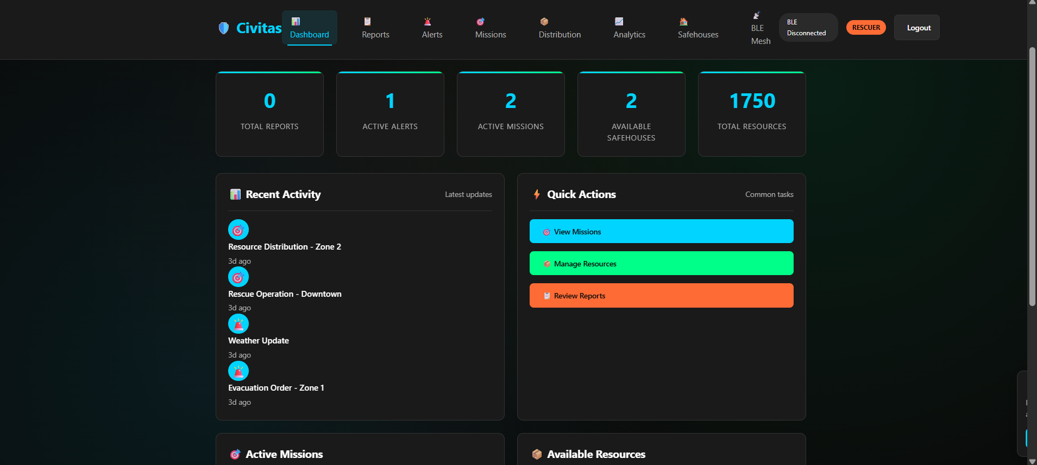1037x465 pixels.
Task: Select the Available Safehouses stat card
Action: click(x=632, y=114)
